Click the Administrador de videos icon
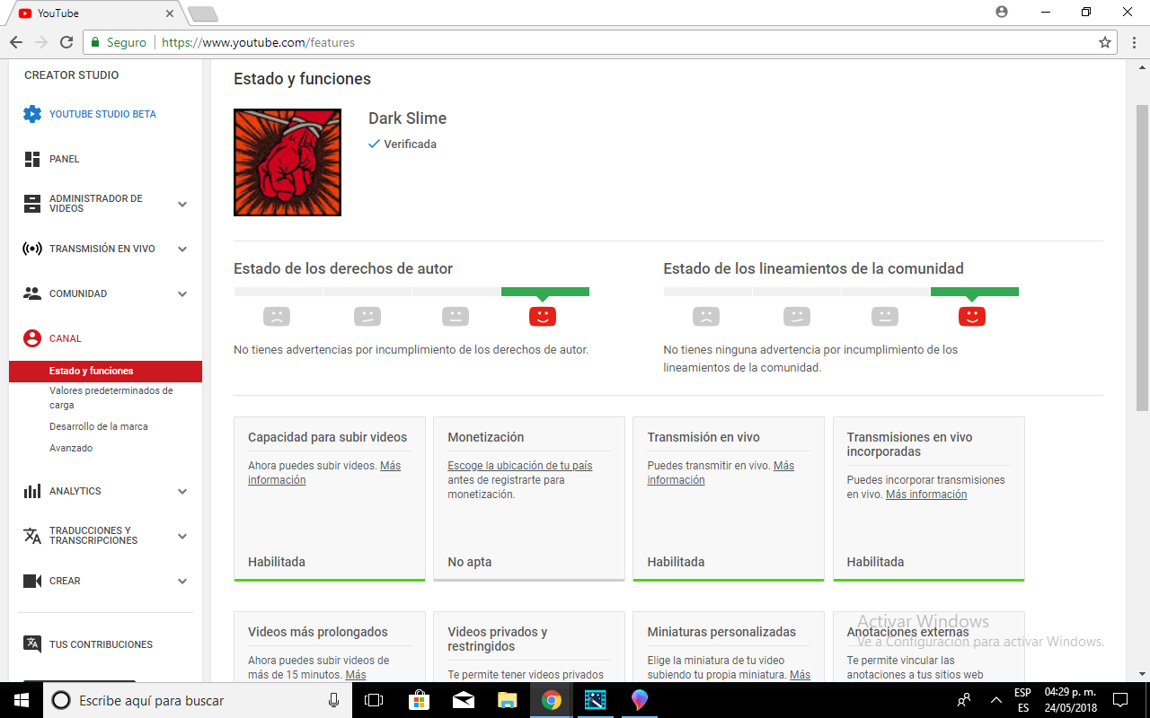Viewport: 1150px width, 718px height. 32,204
